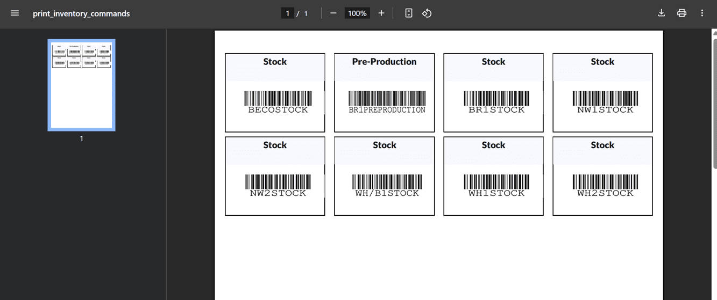Click the WH/B1STOCK barcode text
This screenshot has height=300, width=717.
coord(387,193)
